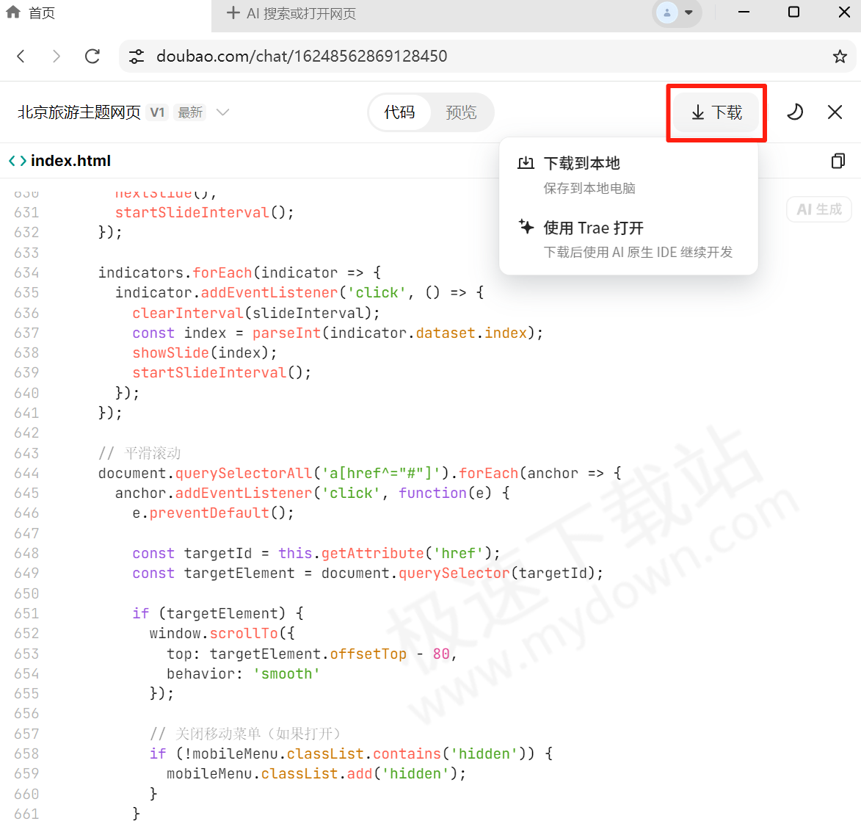Click the download-to-local icon beside 下载到本地

click(x=526, y=163)
